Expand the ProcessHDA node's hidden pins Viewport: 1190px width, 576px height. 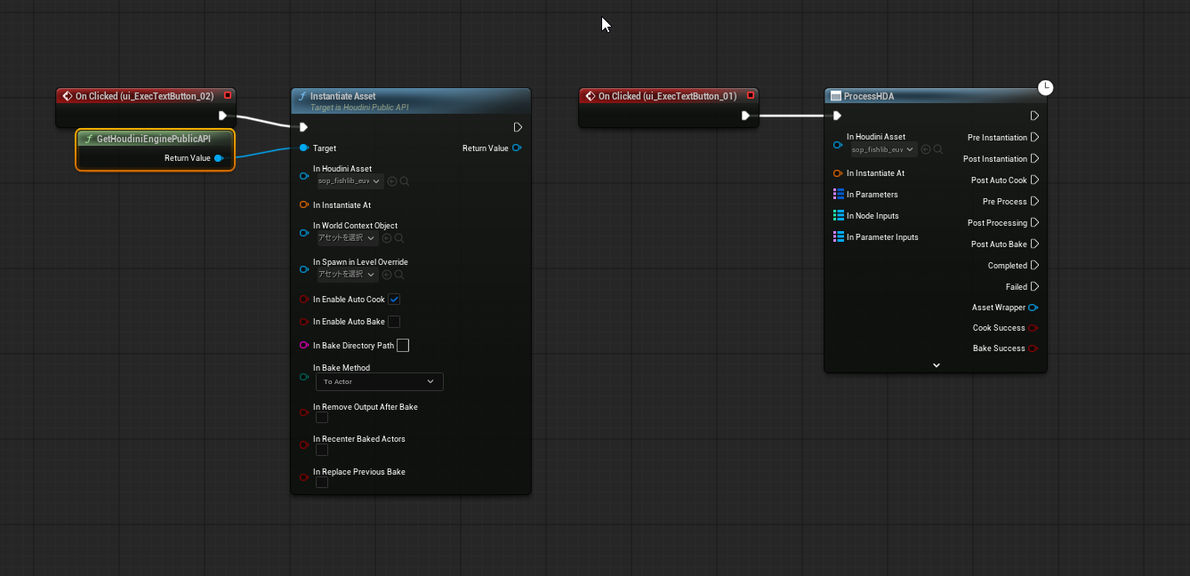click(936, 364)
